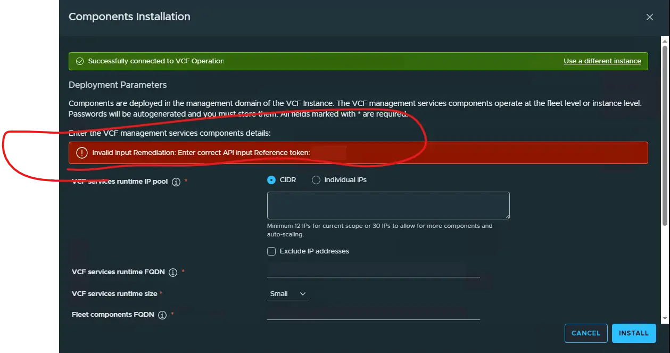Screen dimensions: 670x353
Task: Focus the CIDR IP pool text area
Action: pos(388,206)
